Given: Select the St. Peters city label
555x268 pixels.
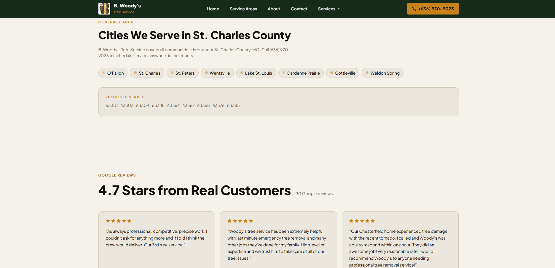Looking at the screenshot, I should tap(185, 73).
